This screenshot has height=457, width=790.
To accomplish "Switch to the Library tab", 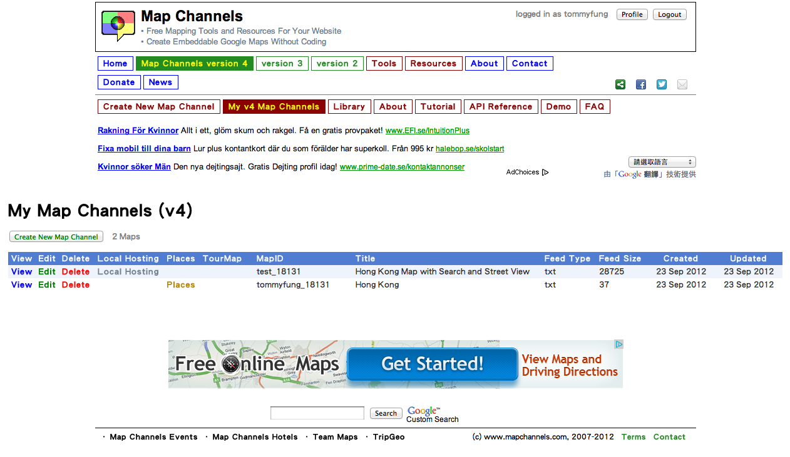I will point(349,107).
